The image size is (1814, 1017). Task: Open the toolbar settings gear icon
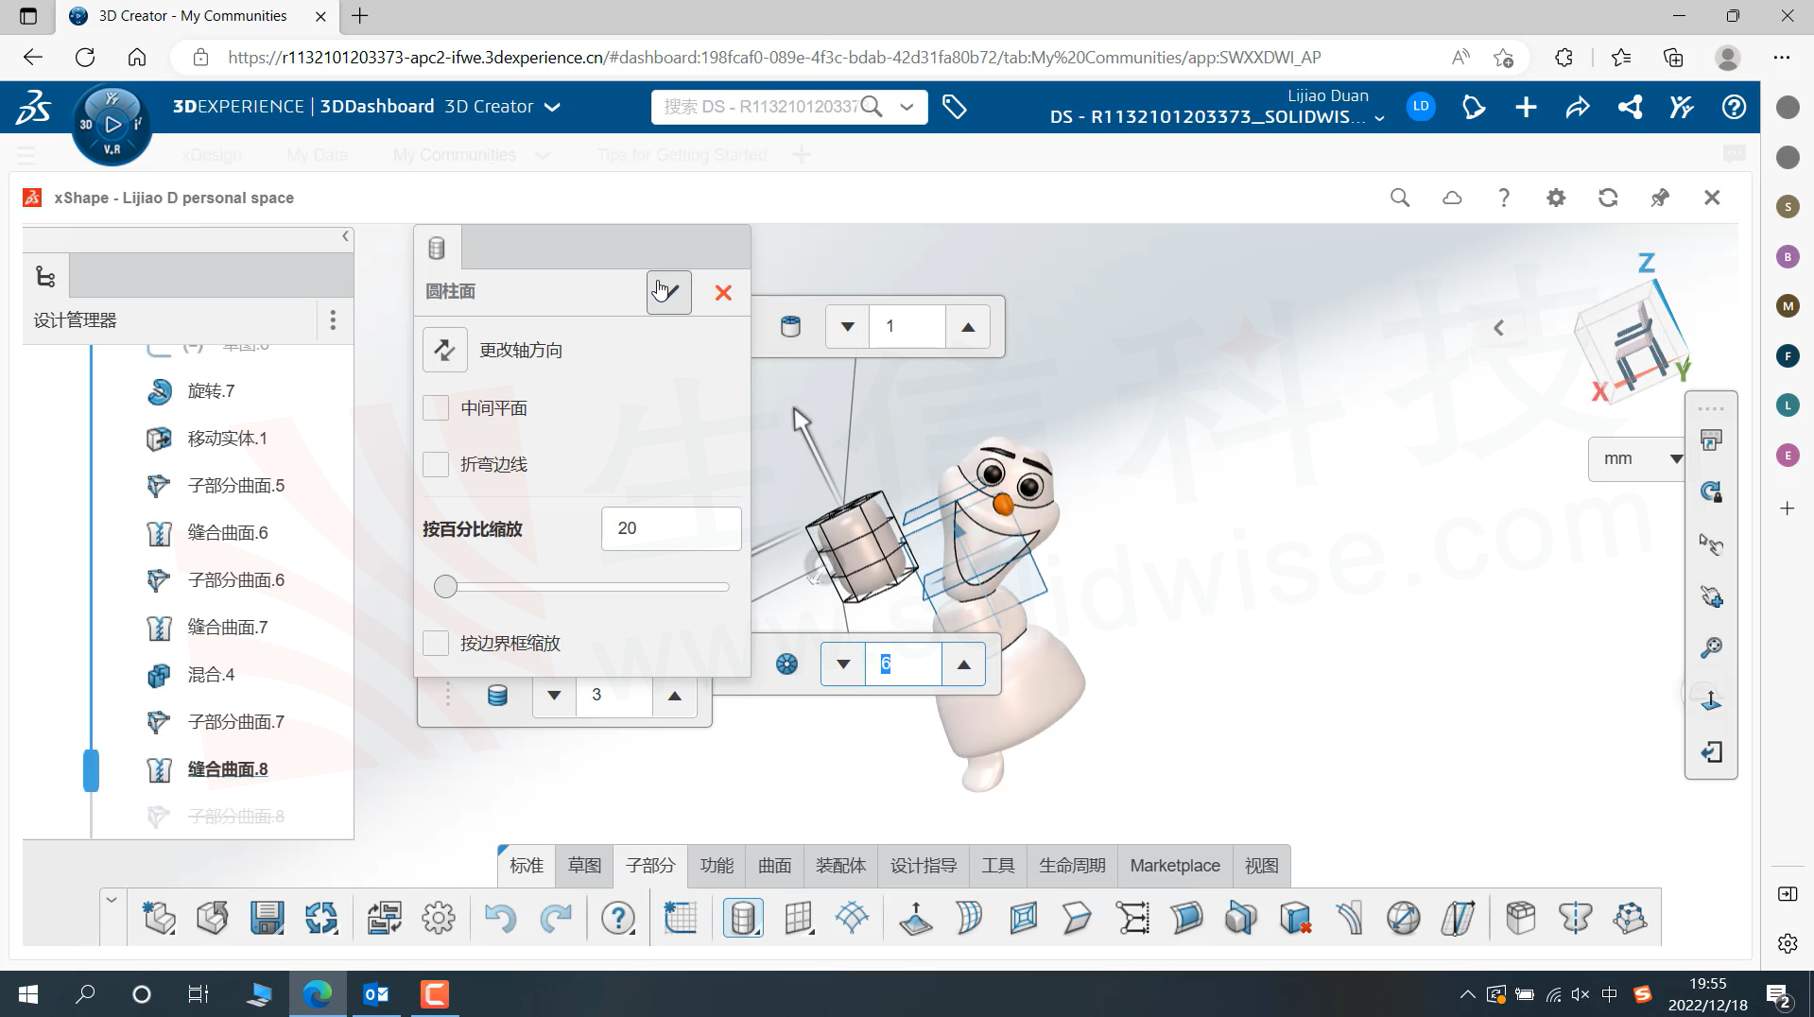click(439, 918)
